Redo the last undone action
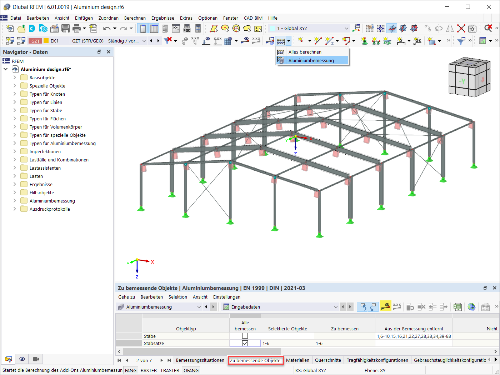 click(124, 29)
